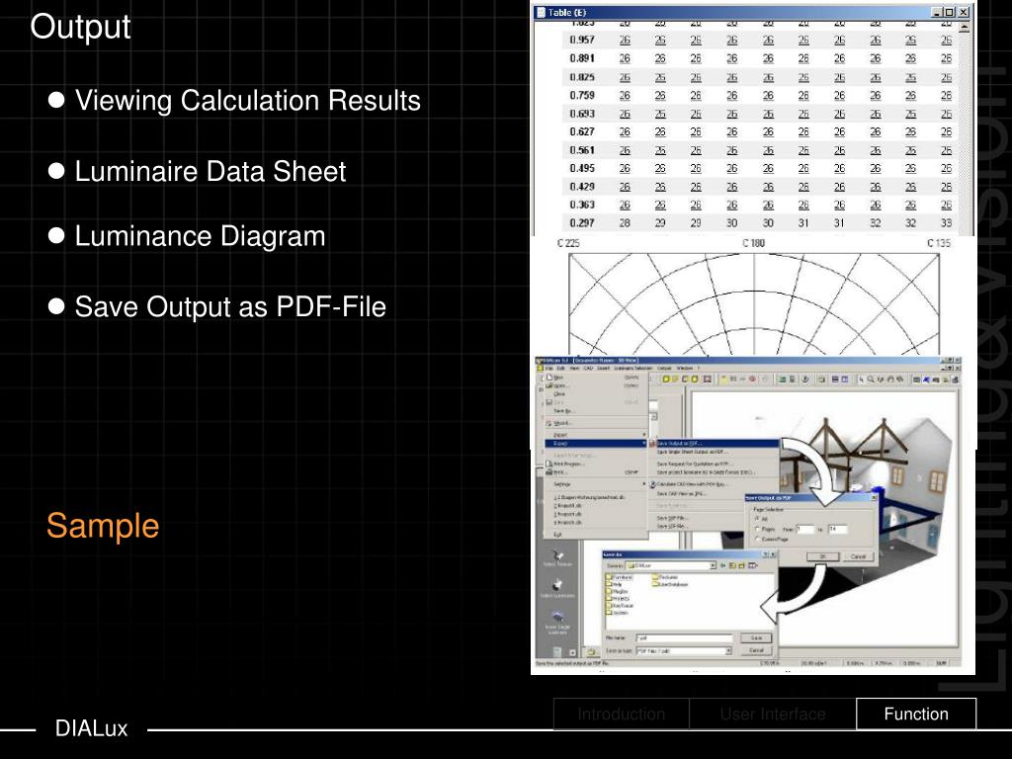
Task: Select the Furniture folder in Save As
Action: click(x=619, y=577)
